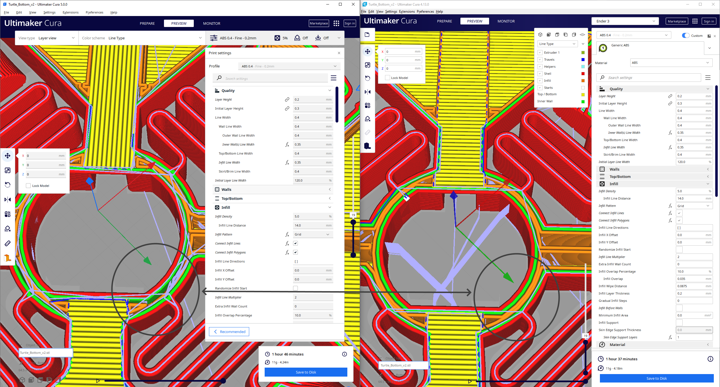Open View type dropdown in Cura 5.0.0
The height and width of the screenshot is (387, 720).
tap(47, 38)
